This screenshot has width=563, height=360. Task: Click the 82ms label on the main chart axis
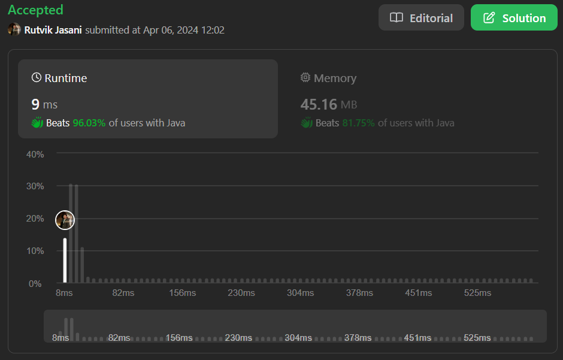123,293
